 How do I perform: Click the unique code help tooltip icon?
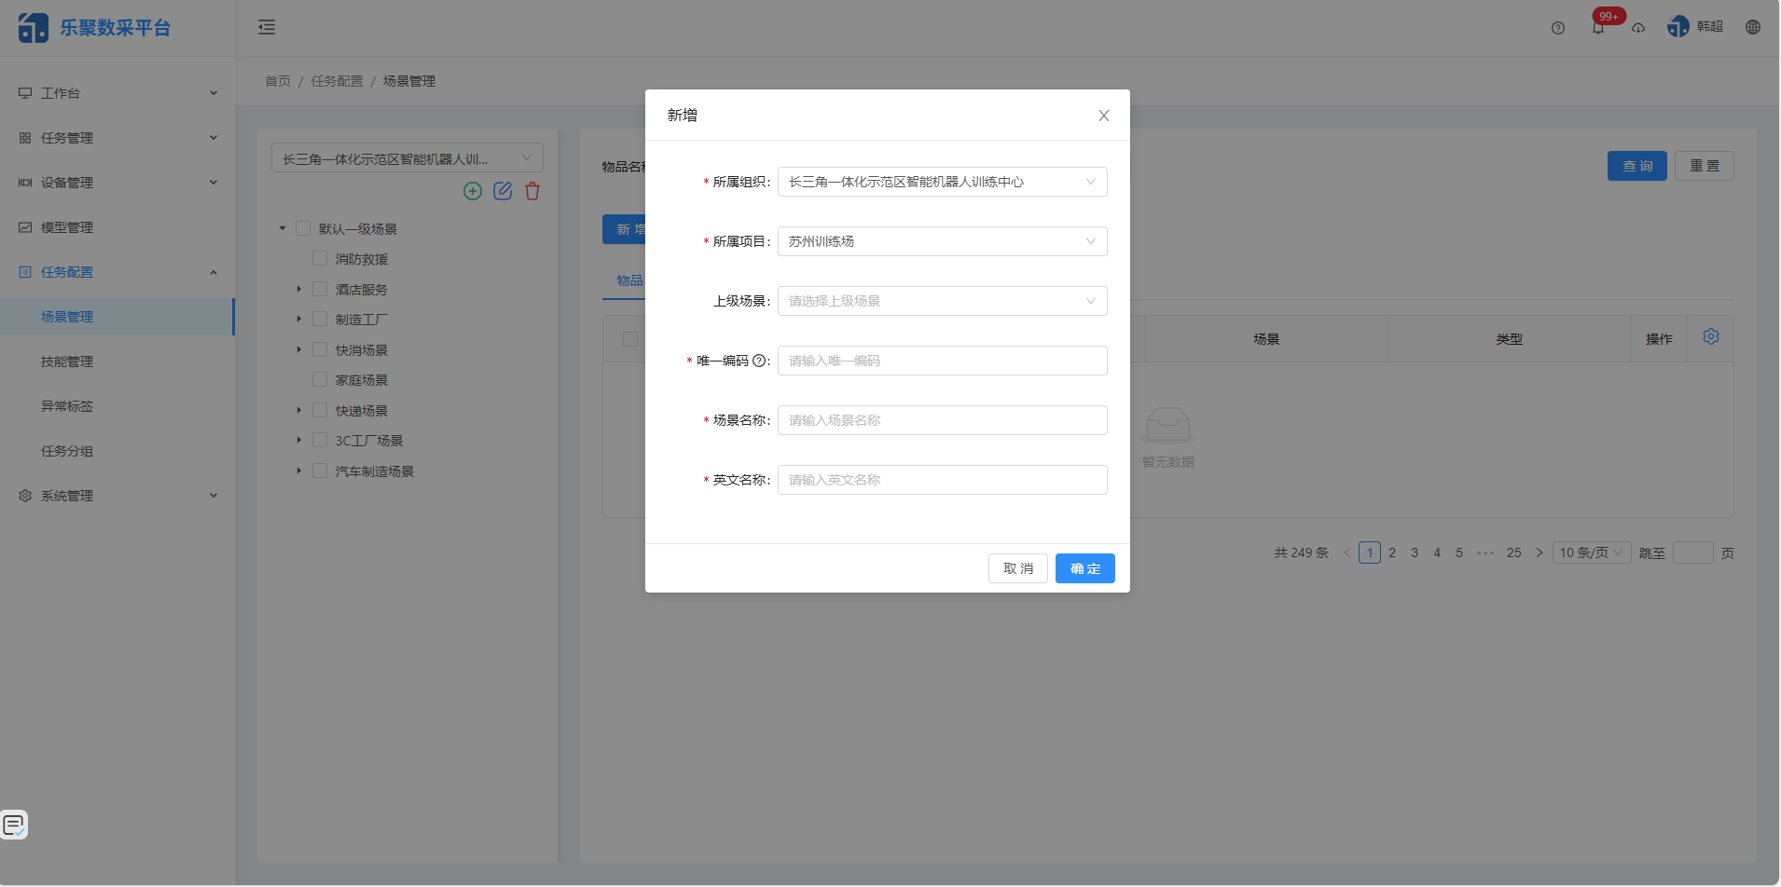(759, 361)
